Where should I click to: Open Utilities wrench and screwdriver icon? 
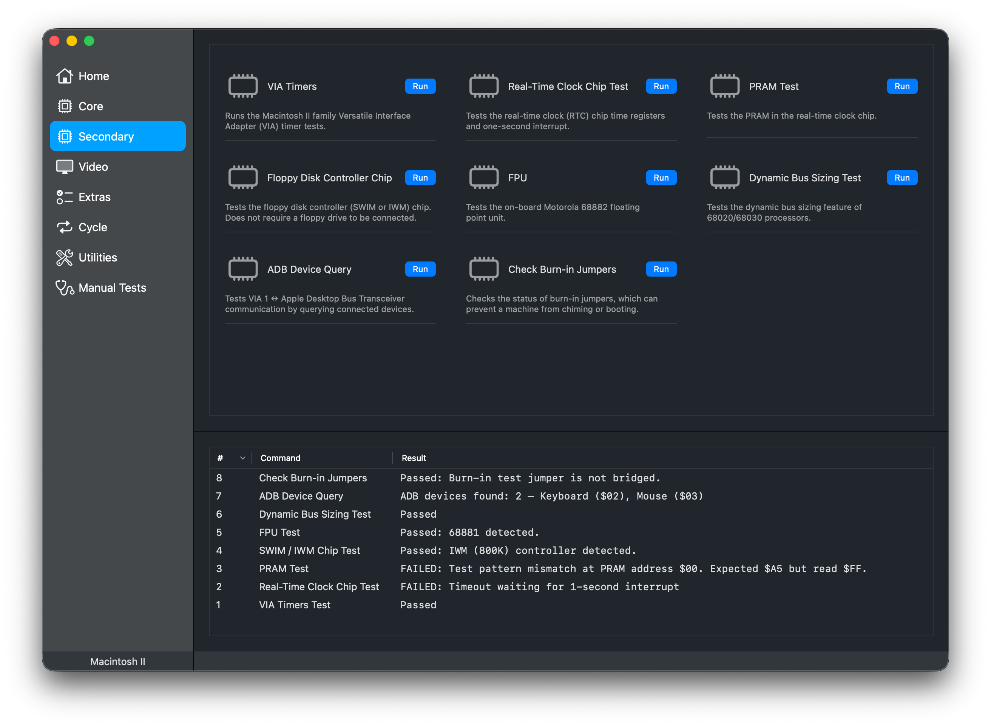(x=64, y=258)
